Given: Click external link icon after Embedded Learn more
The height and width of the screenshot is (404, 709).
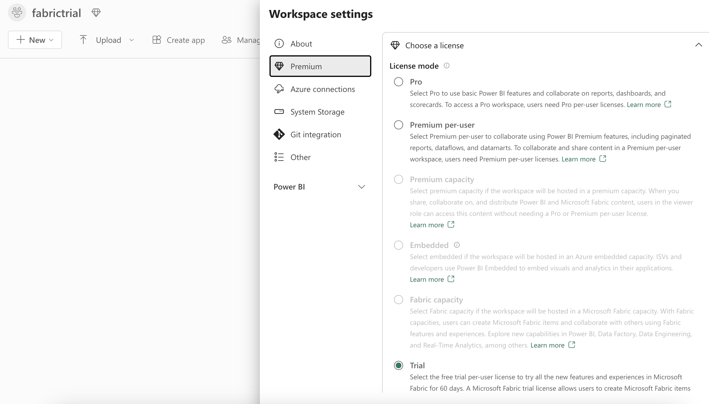Looking at the screenshot, I should tap(451, 279).
